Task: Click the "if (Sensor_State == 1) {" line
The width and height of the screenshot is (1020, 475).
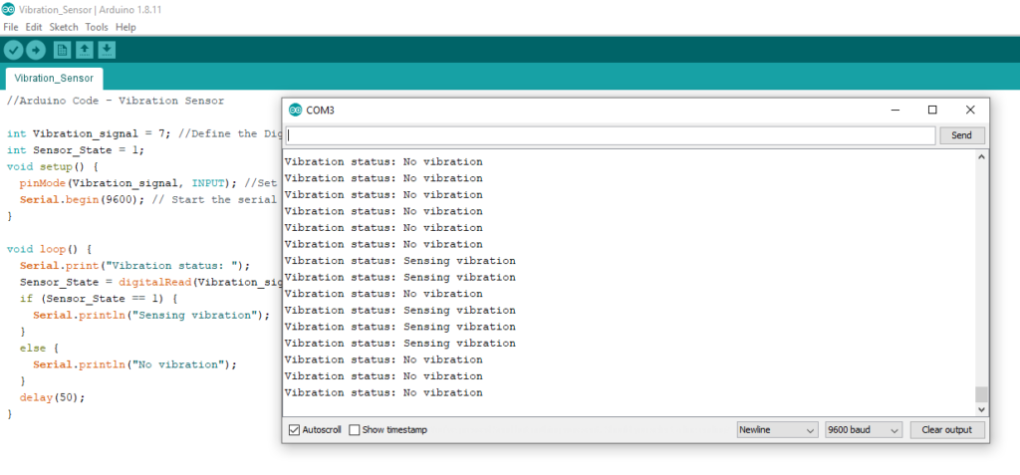Action: 99,299
